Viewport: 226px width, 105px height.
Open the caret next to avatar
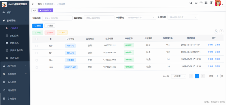223,5
